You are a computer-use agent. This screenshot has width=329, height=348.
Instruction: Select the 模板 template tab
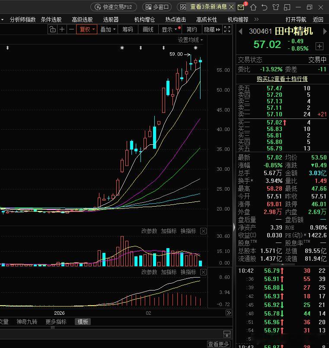click(x=83, y=322)
